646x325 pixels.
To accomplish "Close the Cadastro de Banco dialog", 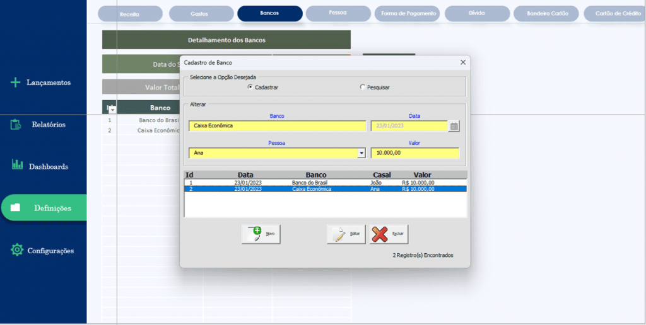I will 462,62.
